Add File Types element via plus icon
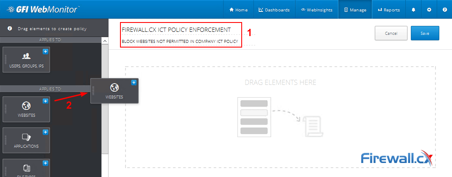The height and width of the screenshot is (177, 452). (45, 163)
